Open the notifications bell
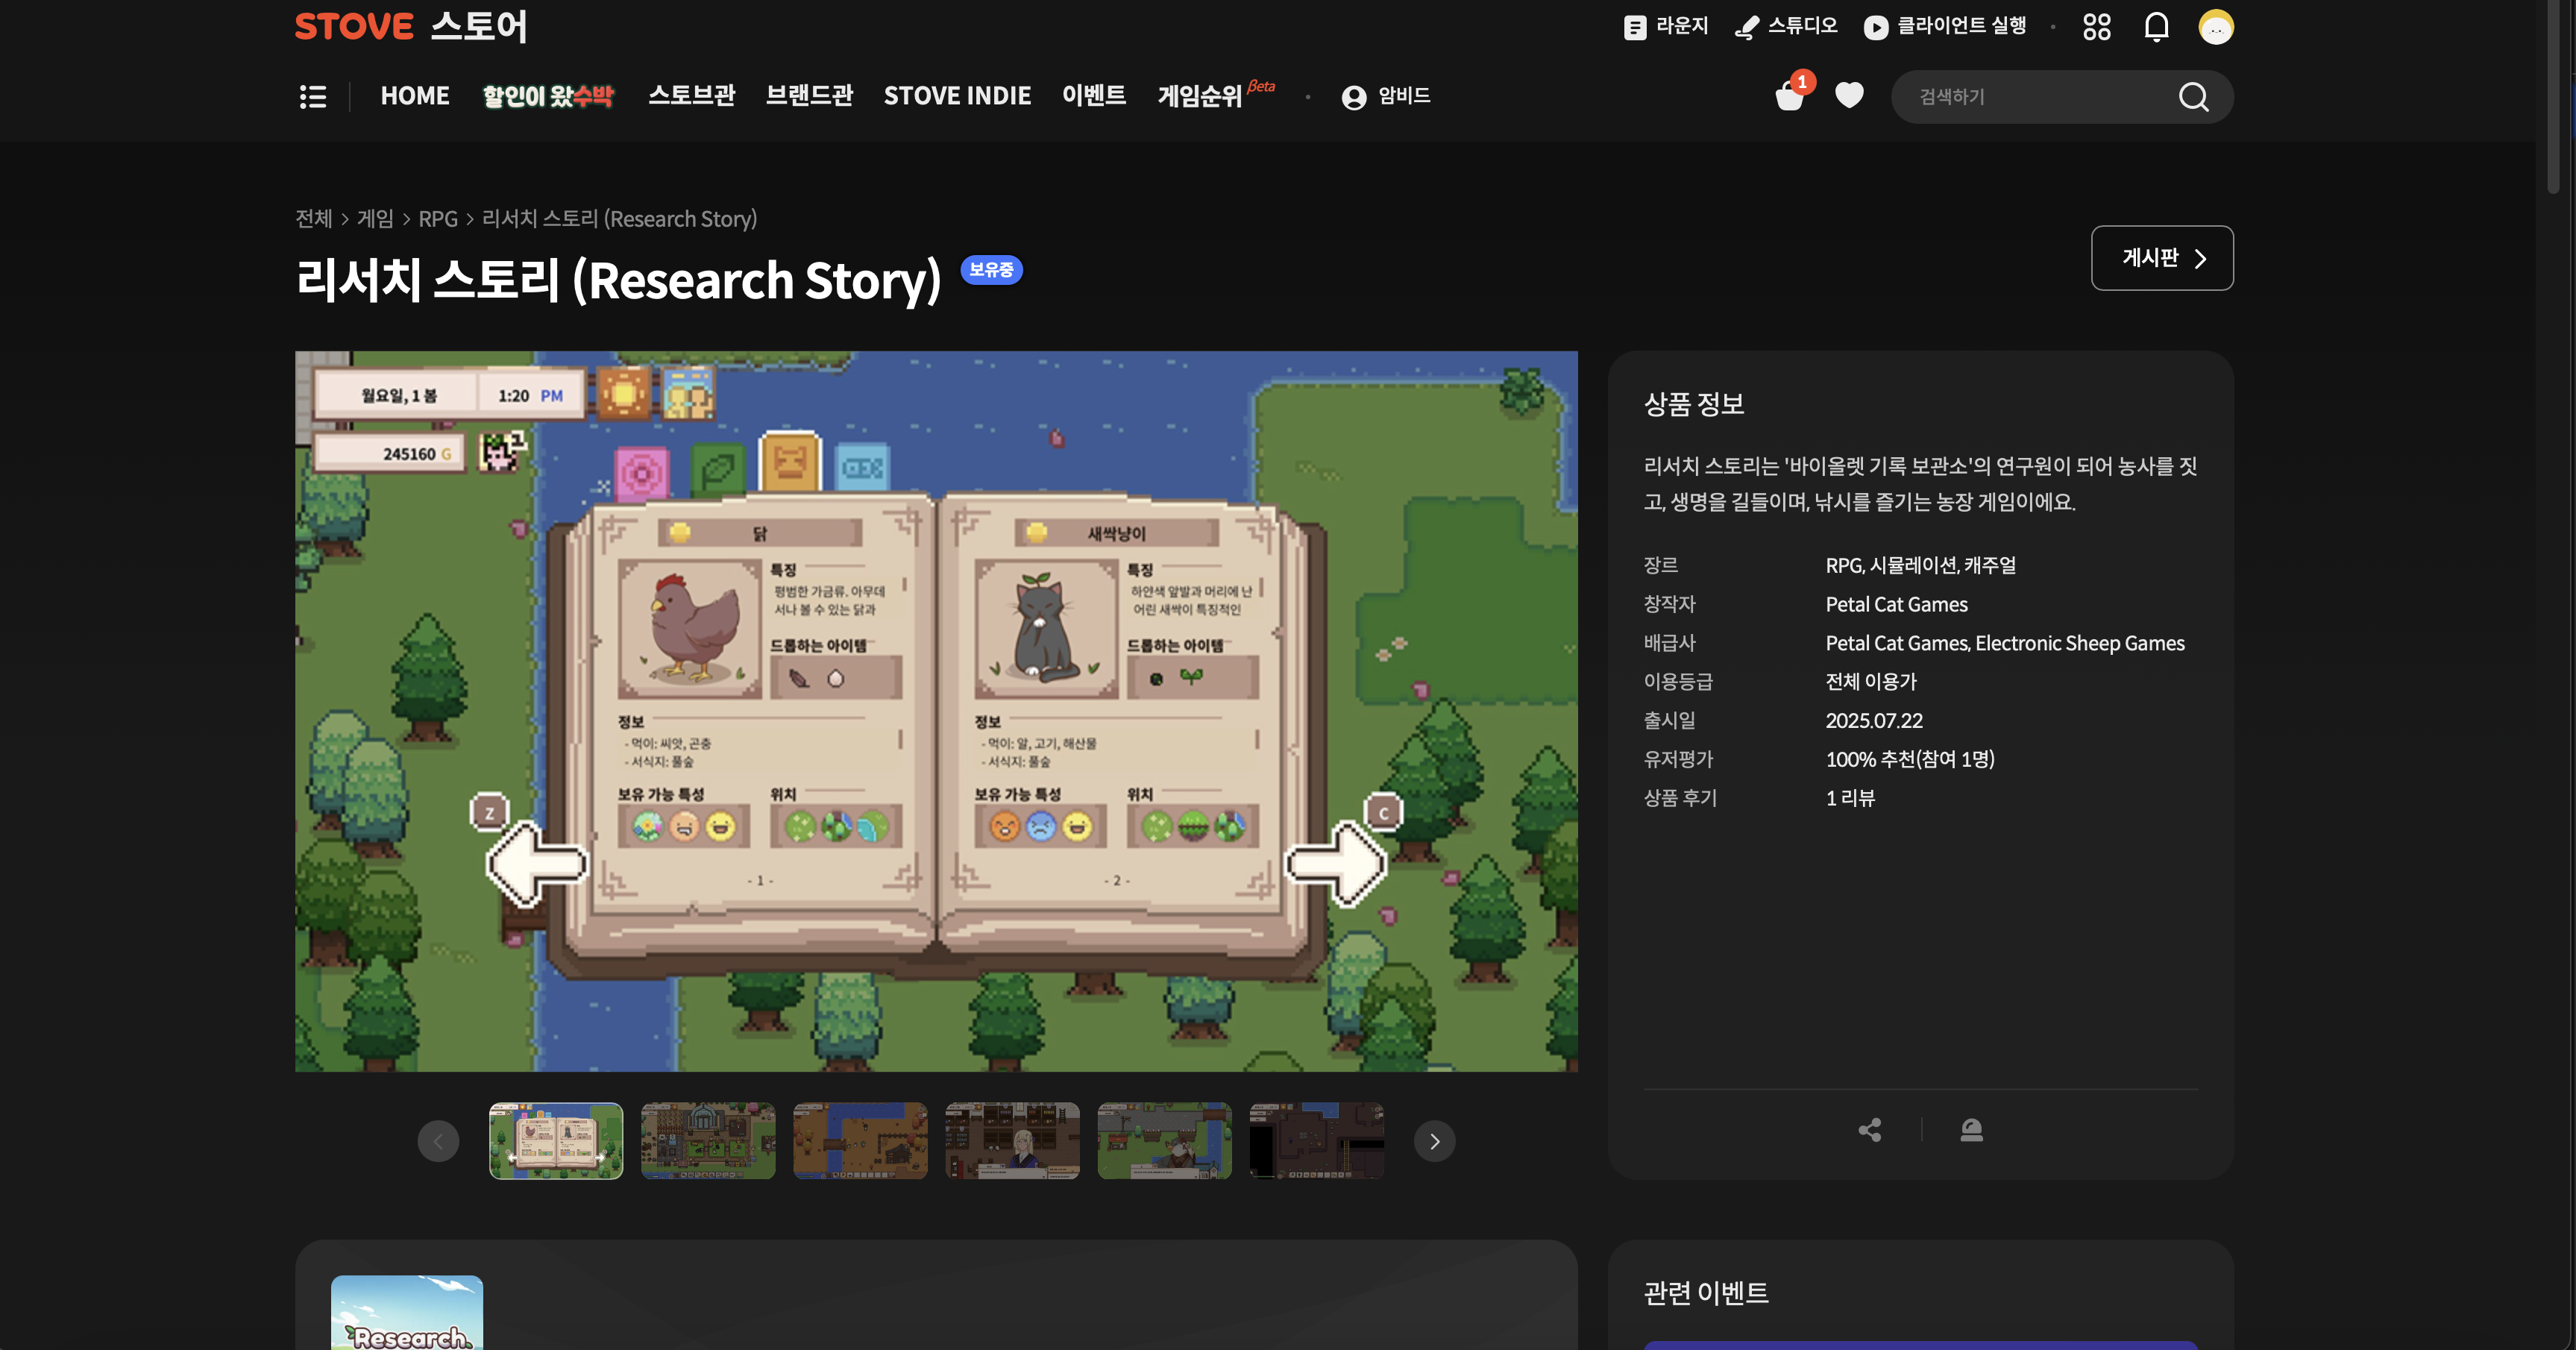This screenshot has width=2576, height=1350. (2157, 27)
